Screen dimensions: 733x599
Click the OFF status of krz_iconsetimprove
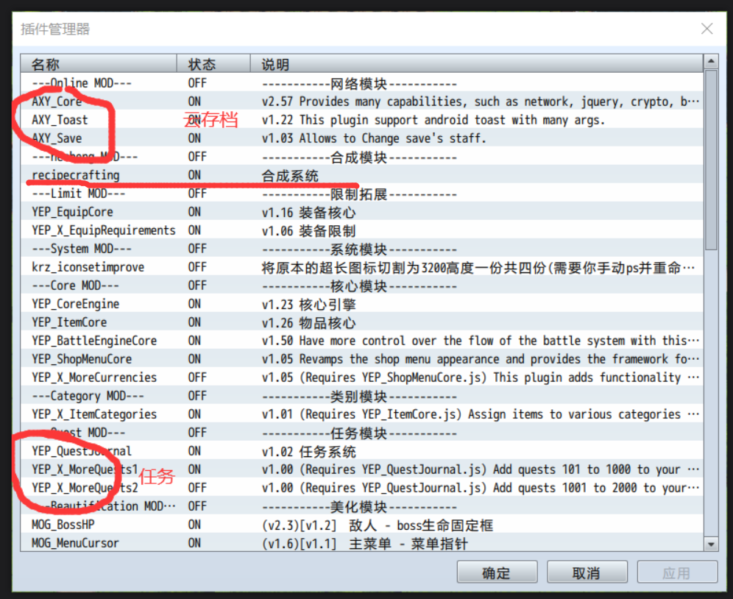(197, 267)
